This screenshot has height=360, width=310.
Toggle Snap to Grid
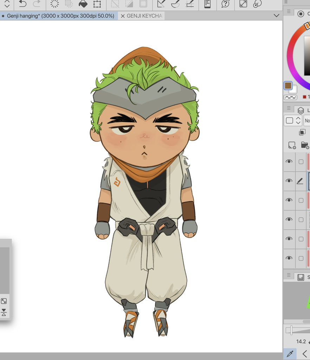[190, 4]
